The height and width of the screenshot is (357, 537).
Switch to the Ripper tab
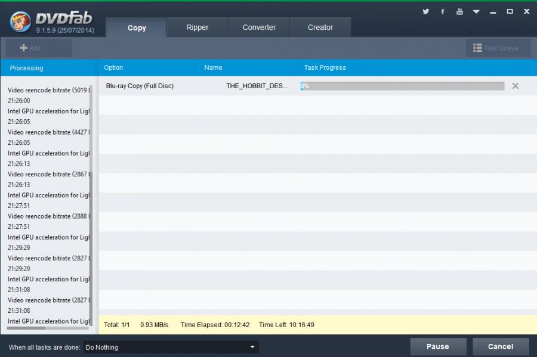(x=197, y=27)
